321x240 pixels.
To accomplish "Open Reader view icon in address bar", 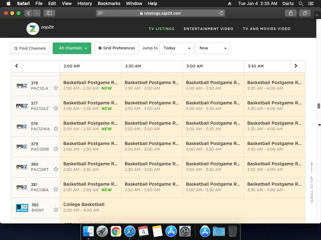I will 100,13.
